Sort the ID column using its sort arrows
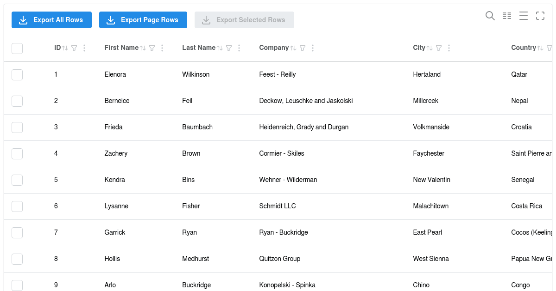 point(65,48)
